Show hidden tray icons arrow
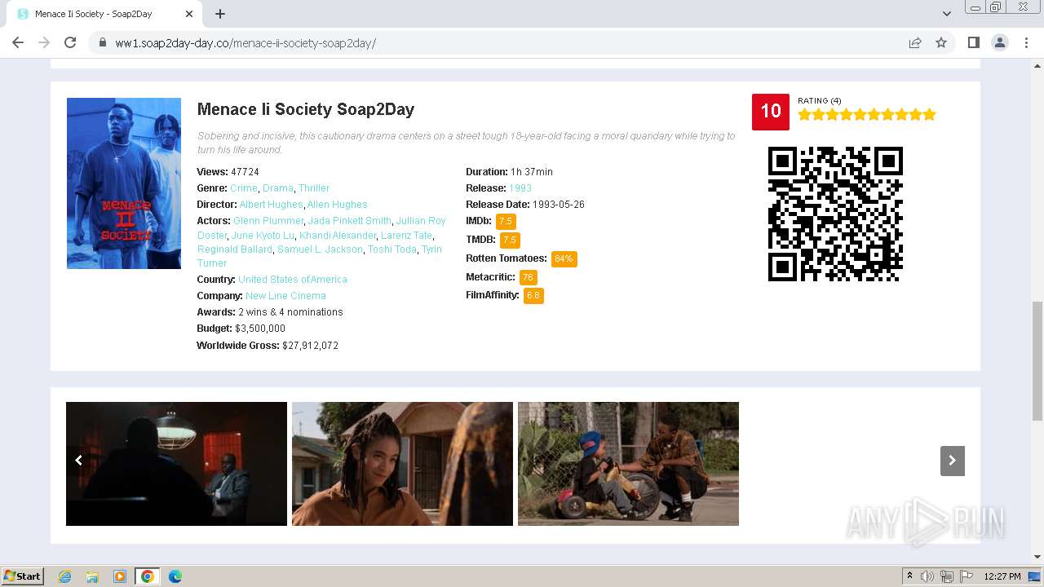This screenshot has height=587, width=1044. pyautogui.click(x=910, y=576)
